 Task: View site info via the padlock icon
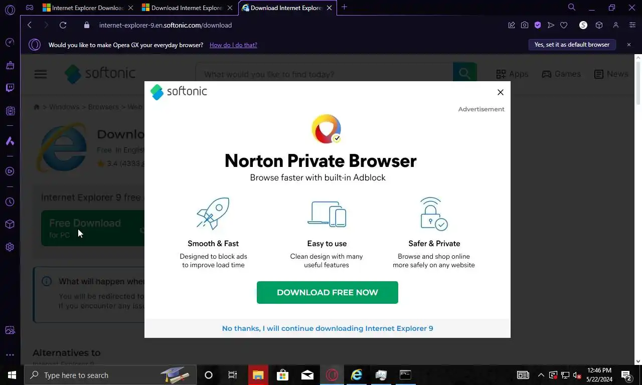click(87, 25)
